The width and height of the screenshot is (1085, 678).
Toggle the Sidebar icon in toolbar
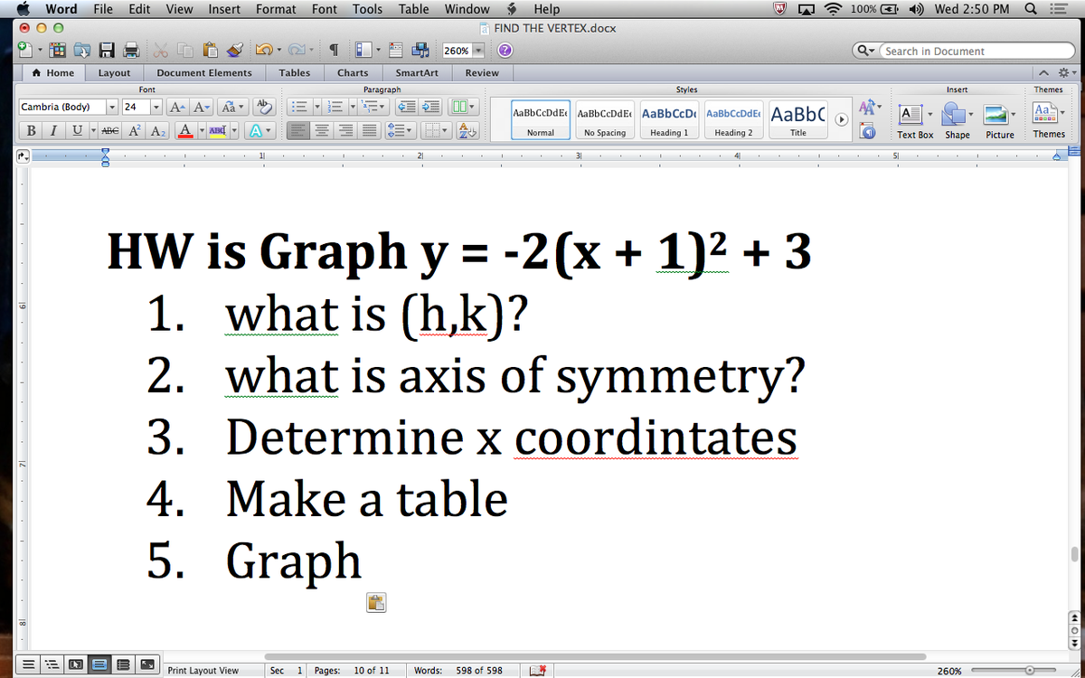(363, 51)
